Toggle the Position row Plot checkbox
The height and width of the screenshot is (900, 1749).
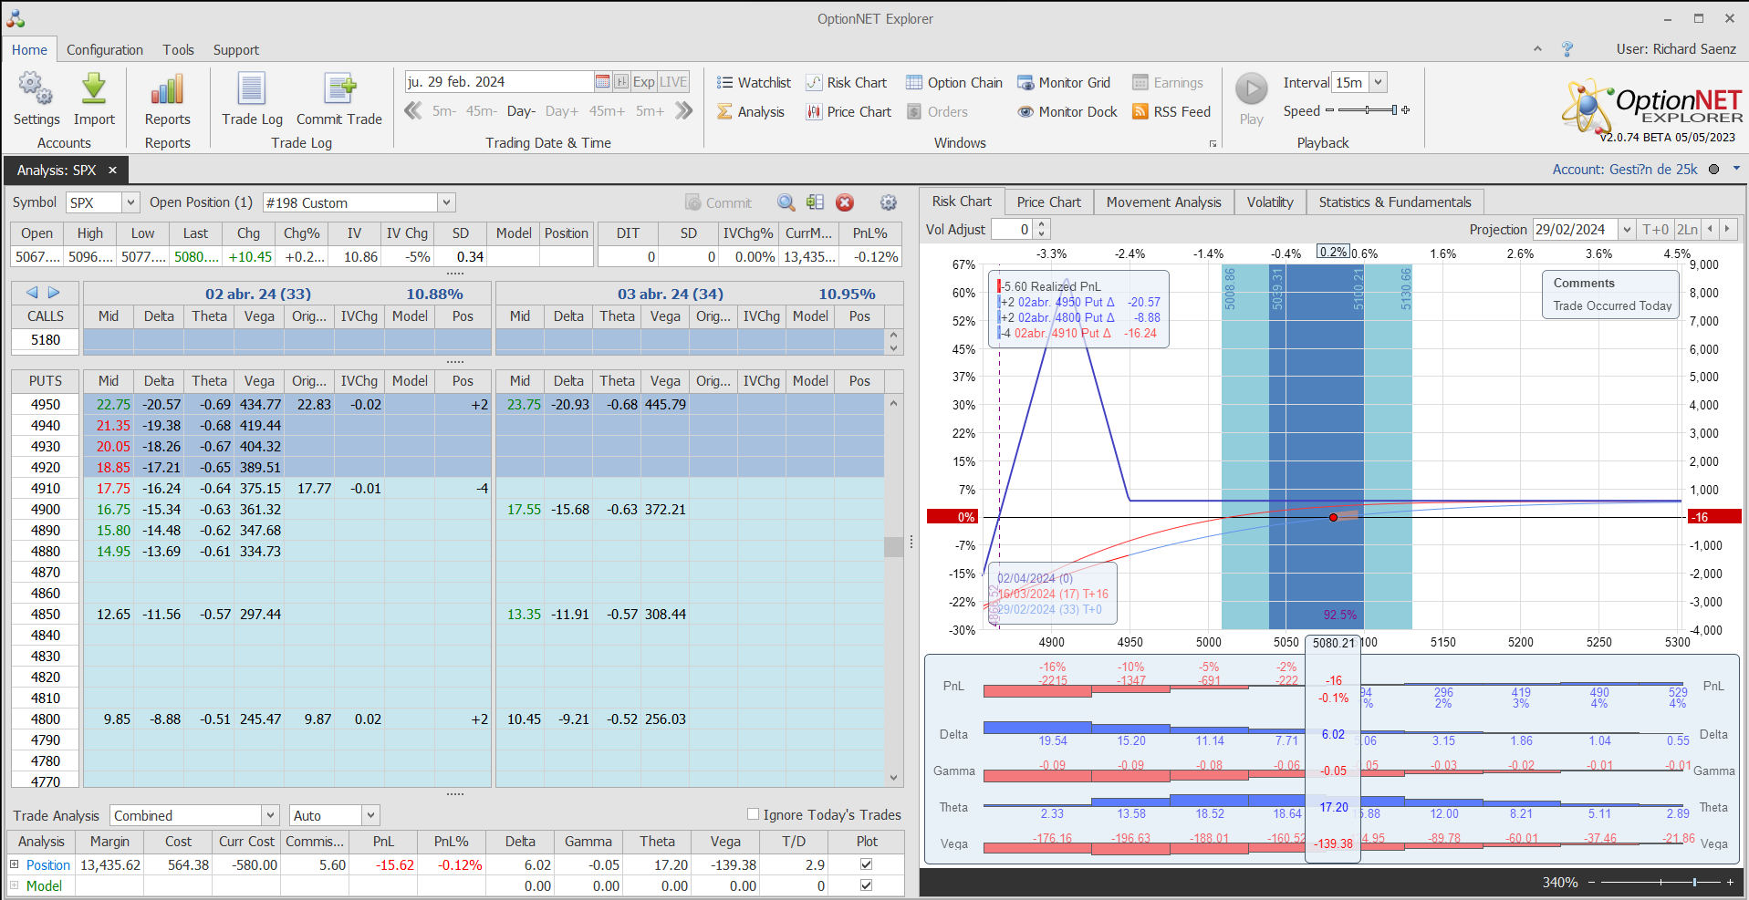point(866,864)
